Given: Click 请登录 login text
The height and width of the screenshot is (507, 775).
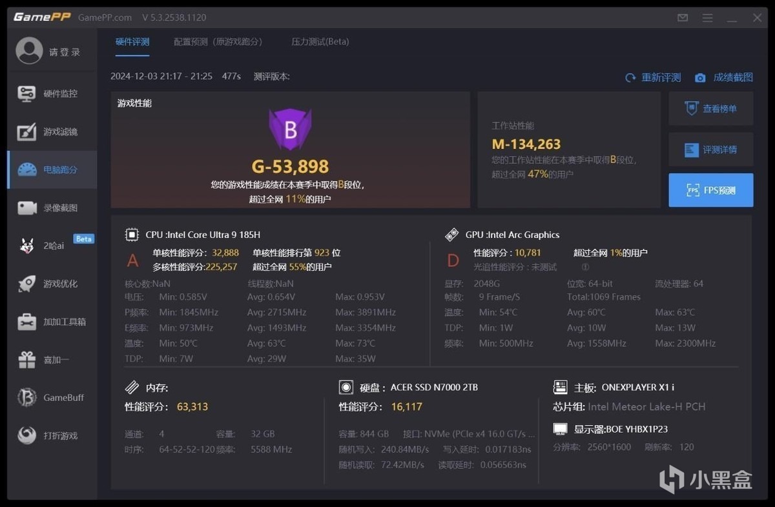Looking at the screenshot, I should click(65, 52).
